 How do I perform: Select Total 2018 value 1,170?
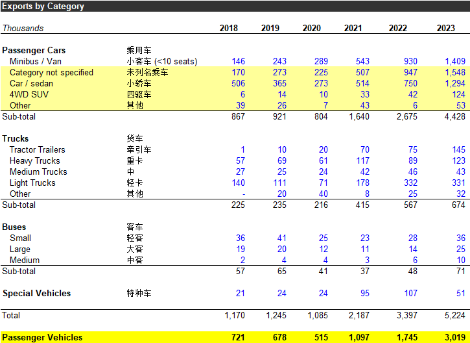tap(235, 315)
